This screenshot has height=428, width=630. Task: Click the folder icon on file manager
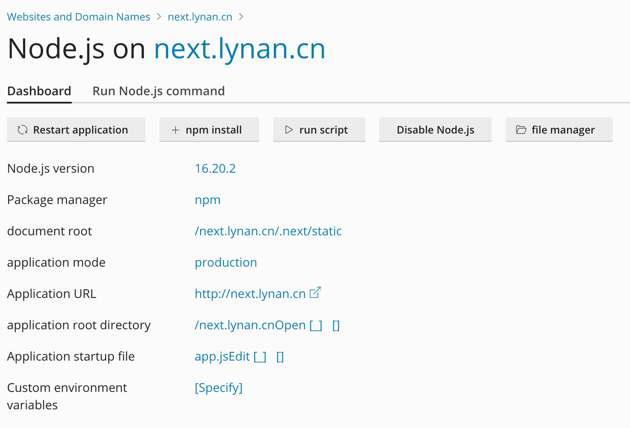click(521, 130)
